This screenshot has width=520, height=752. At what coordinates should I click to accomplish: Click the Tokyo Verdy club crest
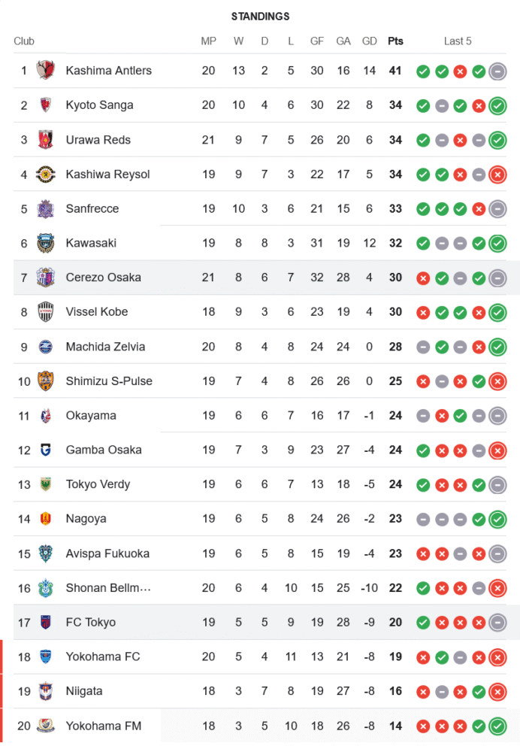point(47,484)
